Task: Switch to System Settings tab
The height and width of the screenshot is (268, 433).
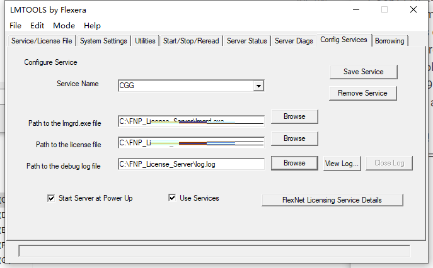Action: click(x=103, y=41)
